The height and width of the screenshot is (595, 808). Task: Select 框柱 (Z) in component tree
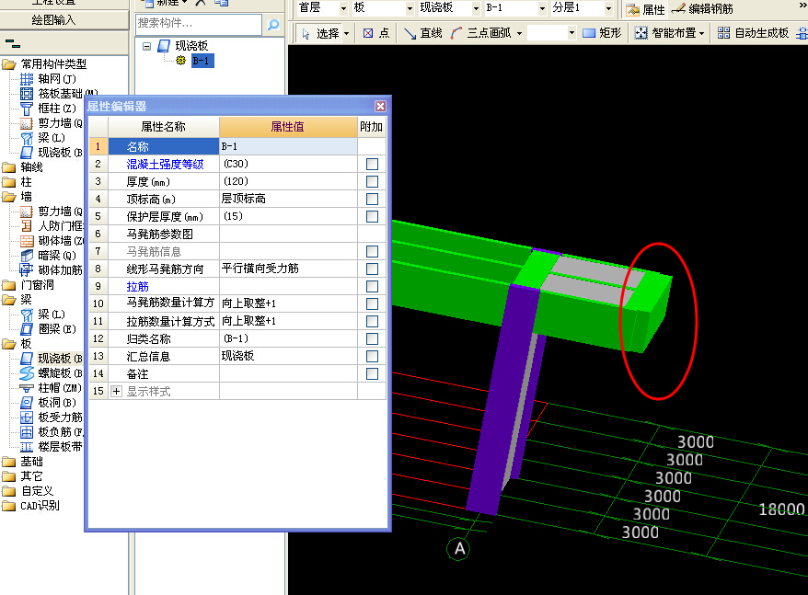pos(49,109)
